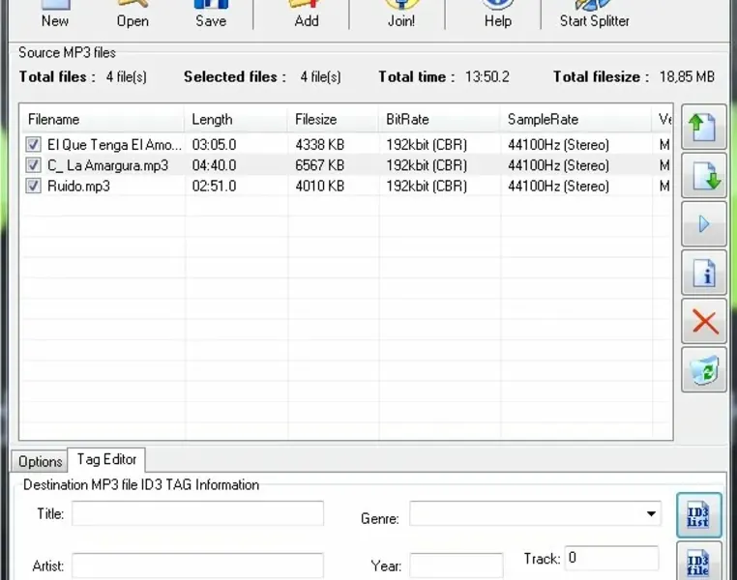Uncheck the El Que Tenga El Amo... file checkbox
Image resolution: width=737 pixels, height=580 pixels.
click(x=33, y=144)
